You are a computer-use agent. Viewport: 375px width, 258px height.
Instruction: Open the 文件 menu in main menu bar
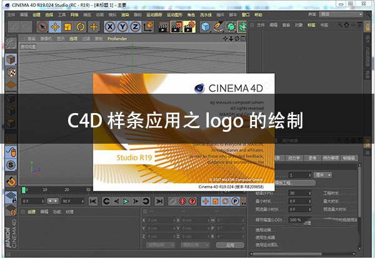[11, 15]
